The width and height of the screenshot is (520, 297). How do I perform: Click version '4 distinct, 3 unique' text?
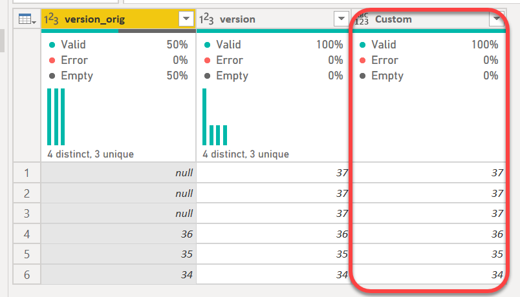(x=246, y=154)
